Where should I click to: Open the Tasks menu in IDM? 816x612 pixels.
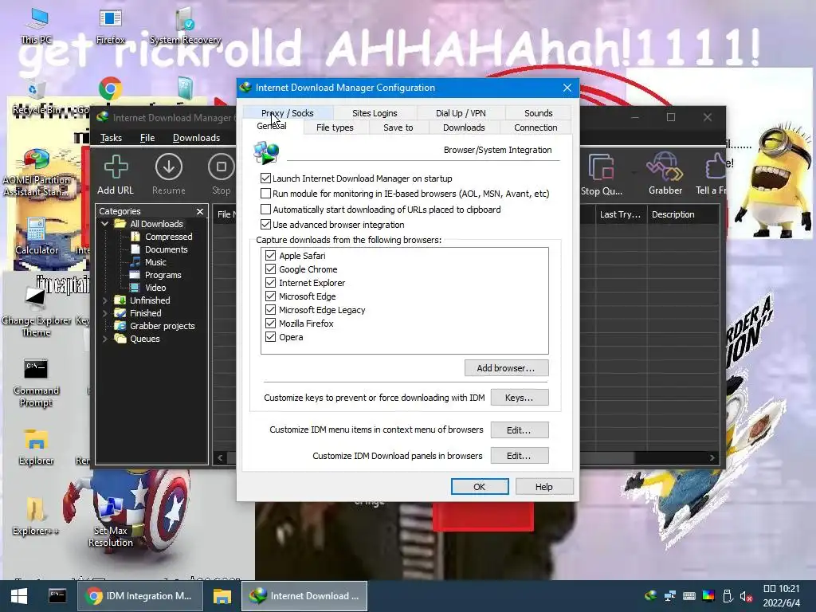tap(111, 137)
